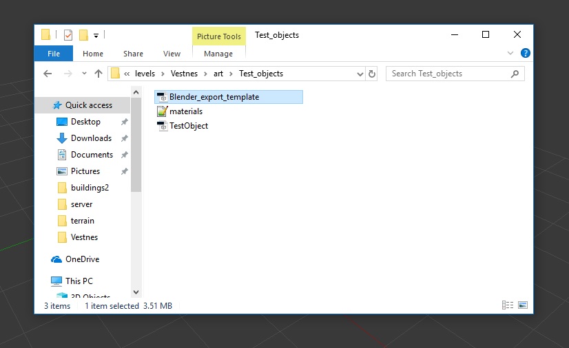The image size is (569, 348).
Task: Click the Picture Tools contextual tab header
Action: (219, 36)
